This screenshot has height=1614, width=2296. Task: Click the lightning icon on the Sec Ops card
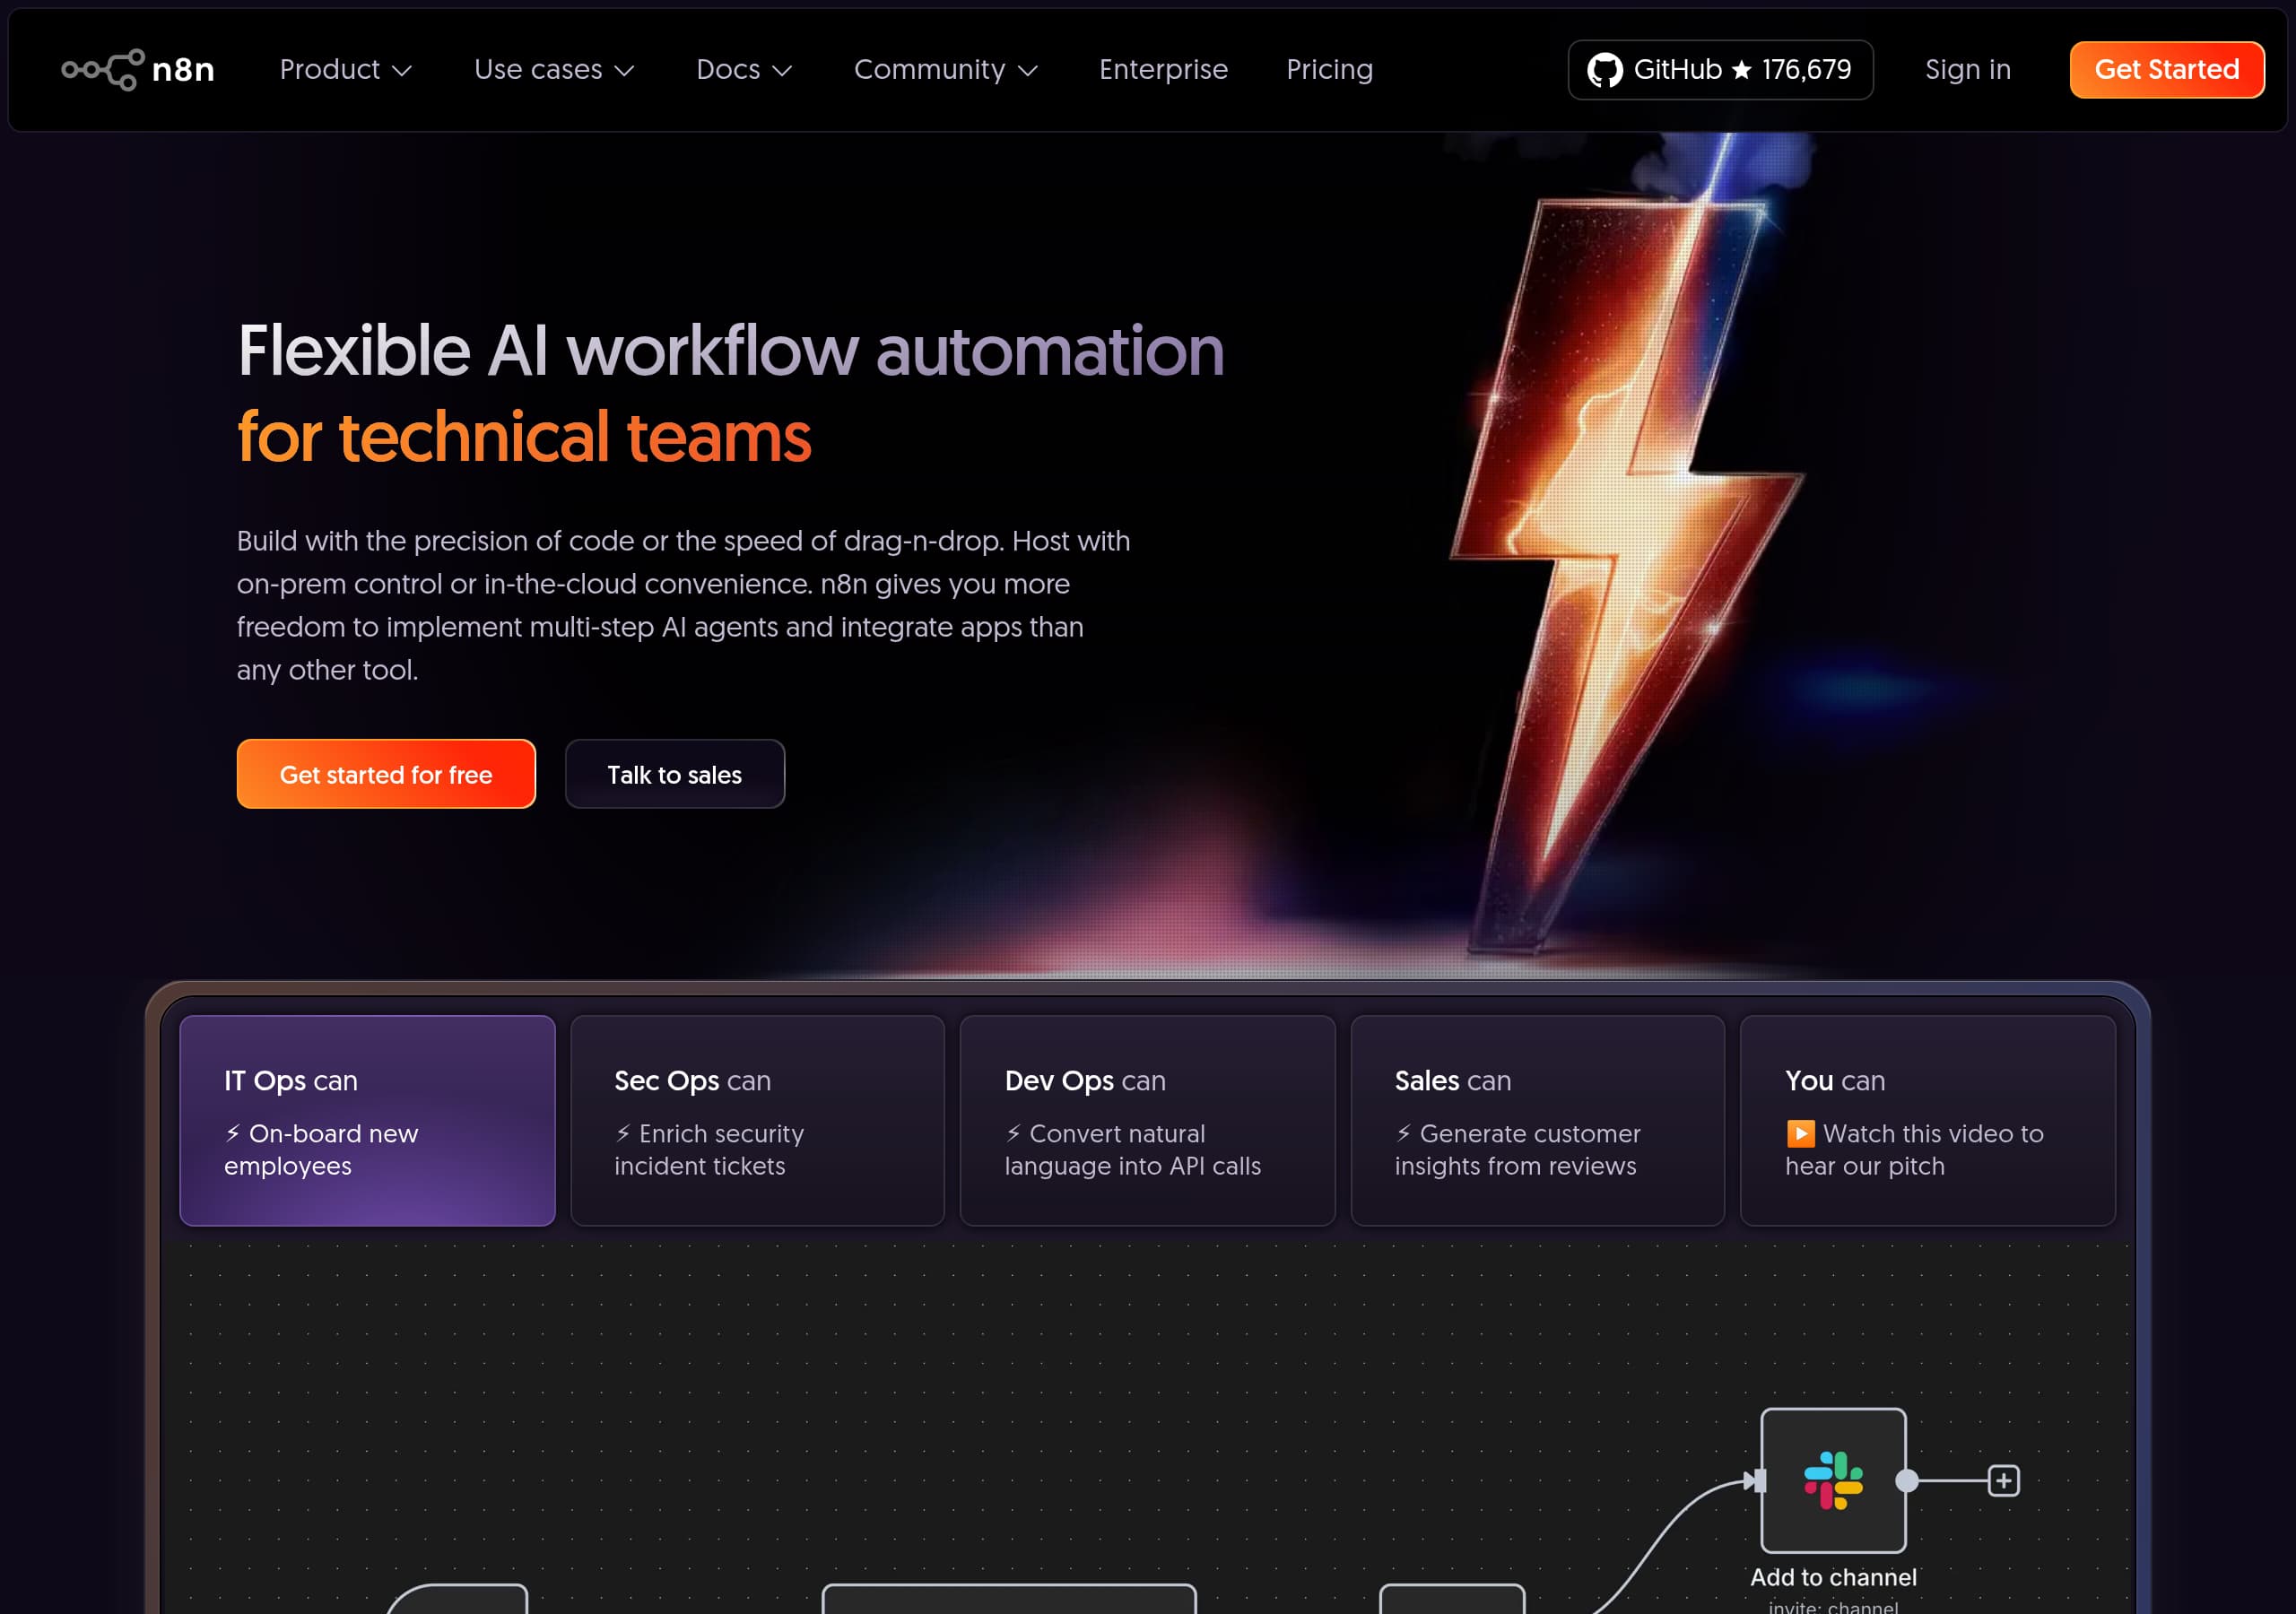coord(622,1133)
